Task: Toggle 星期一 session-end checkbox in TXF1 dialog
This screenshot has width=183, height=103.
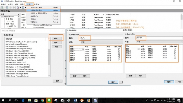Action: click(119, 49)
